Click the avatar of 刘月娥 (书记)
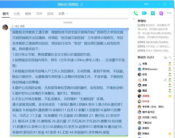Viewport: 175px width, 138px height. (x=139, y=117)
